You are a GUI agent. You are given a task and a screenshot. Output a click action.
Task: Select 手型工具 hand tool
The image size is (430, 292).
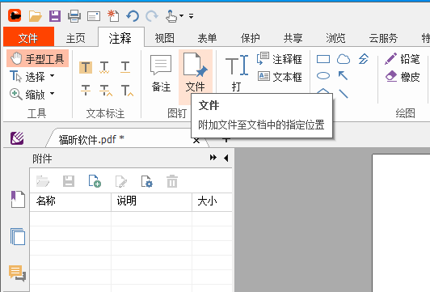click(37, 58)
